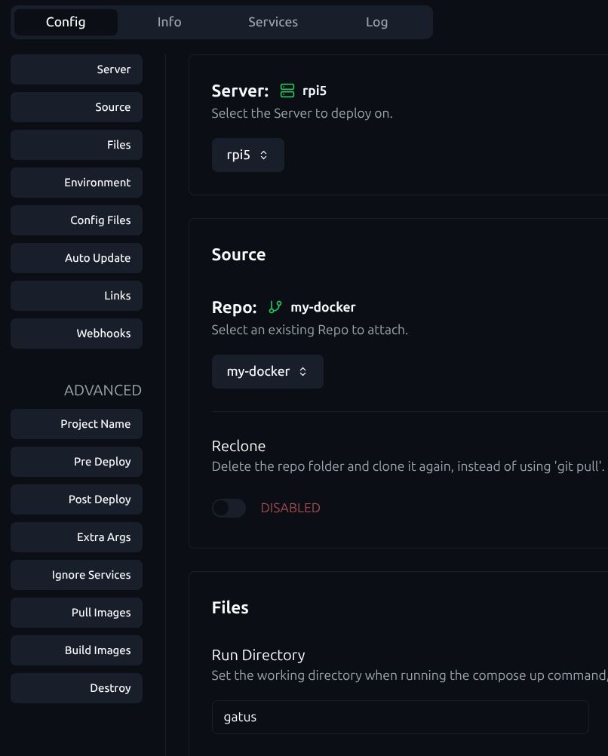Screen dimensions: 608x756
Task: Click the Run Directory input field
Action: click(400, 717)
